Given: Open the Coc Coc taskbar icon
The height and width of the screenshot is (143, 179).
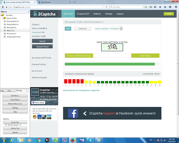Looking at the screenshot, I should pyautogui.click(x=56, y=140).
